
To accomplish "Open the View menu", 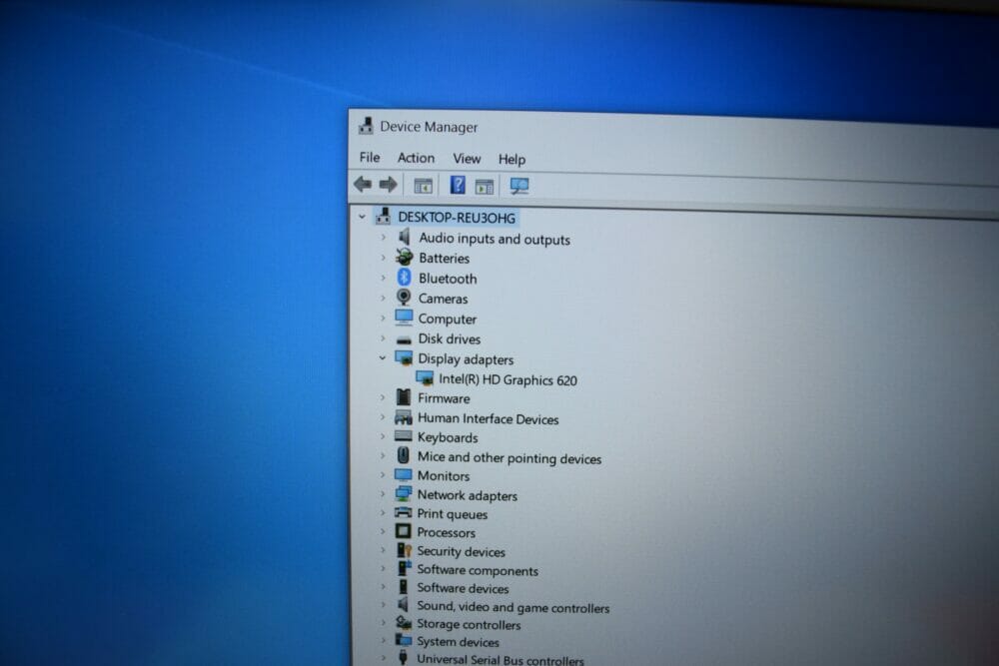I will coord(467,159).
